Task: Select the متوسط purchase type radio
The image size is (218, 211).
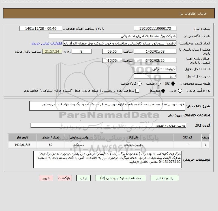Action: [163, 91]
